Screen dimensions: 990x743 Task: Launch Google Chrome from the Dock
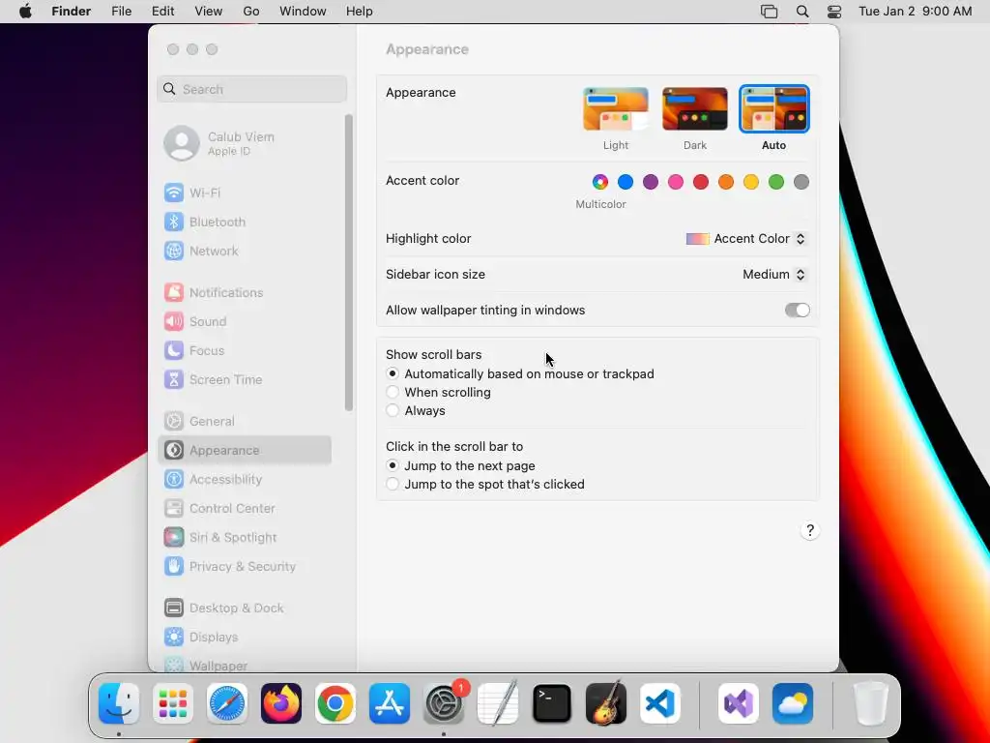click(335, 703)
